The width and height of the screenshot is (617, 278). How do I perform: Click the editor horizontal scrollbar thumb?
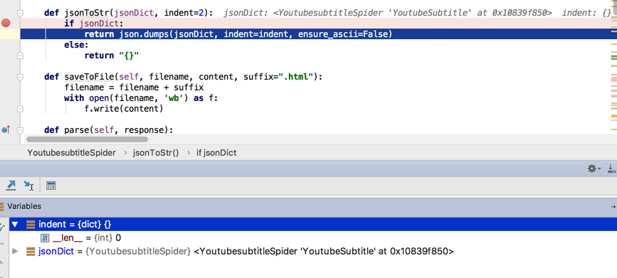point(87,139)
